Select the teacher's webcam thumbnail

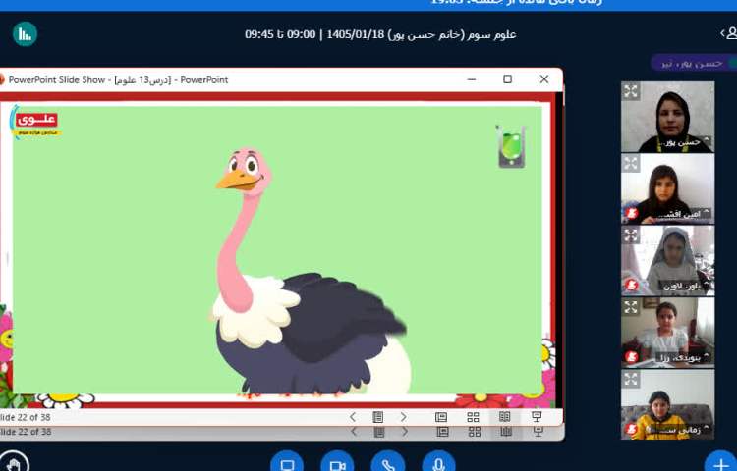pos(667,117)
